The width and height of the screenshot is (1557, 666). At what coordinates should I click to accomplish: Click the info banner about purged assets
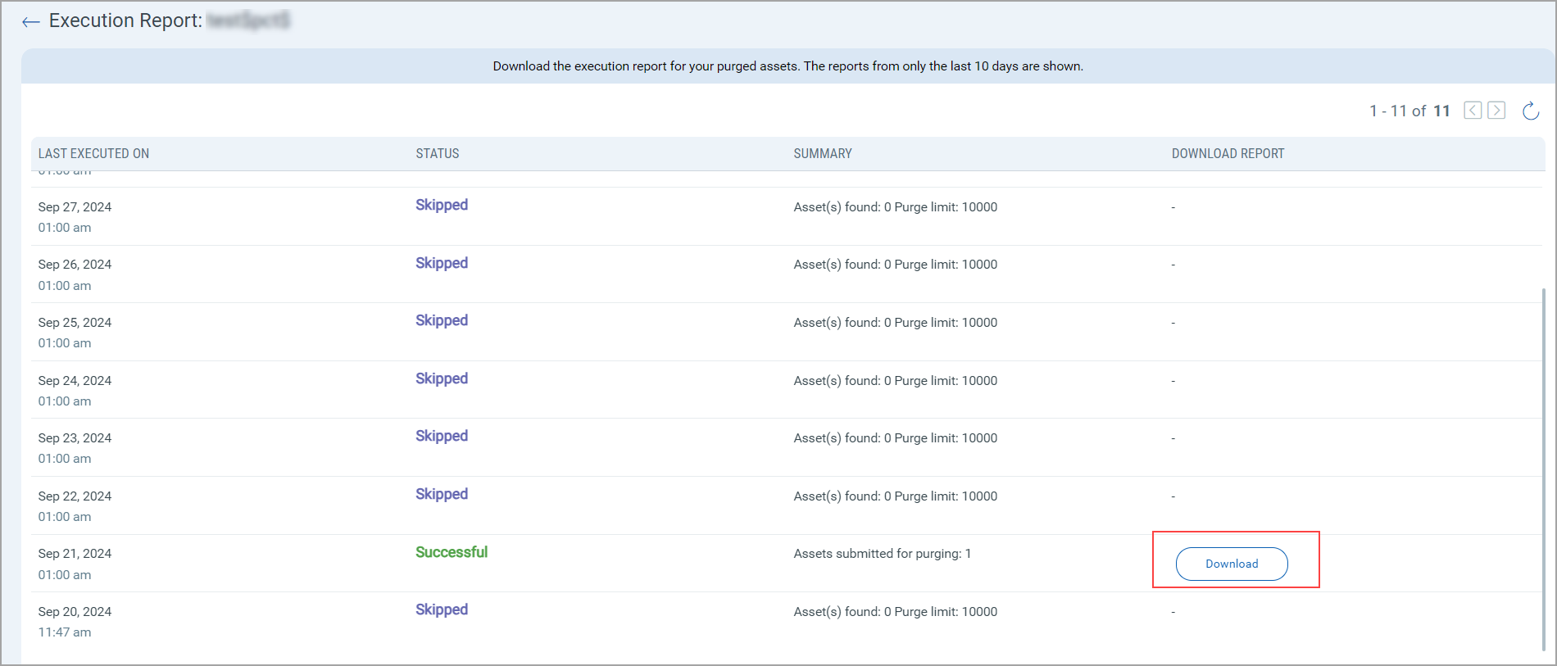tap(788, 66)
